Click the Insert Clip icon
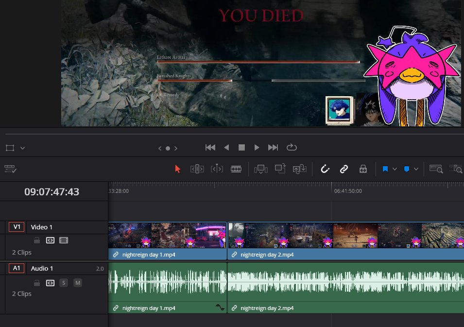Image resolution: width=464 pixels, height=327 pixels. coord(261,169)
